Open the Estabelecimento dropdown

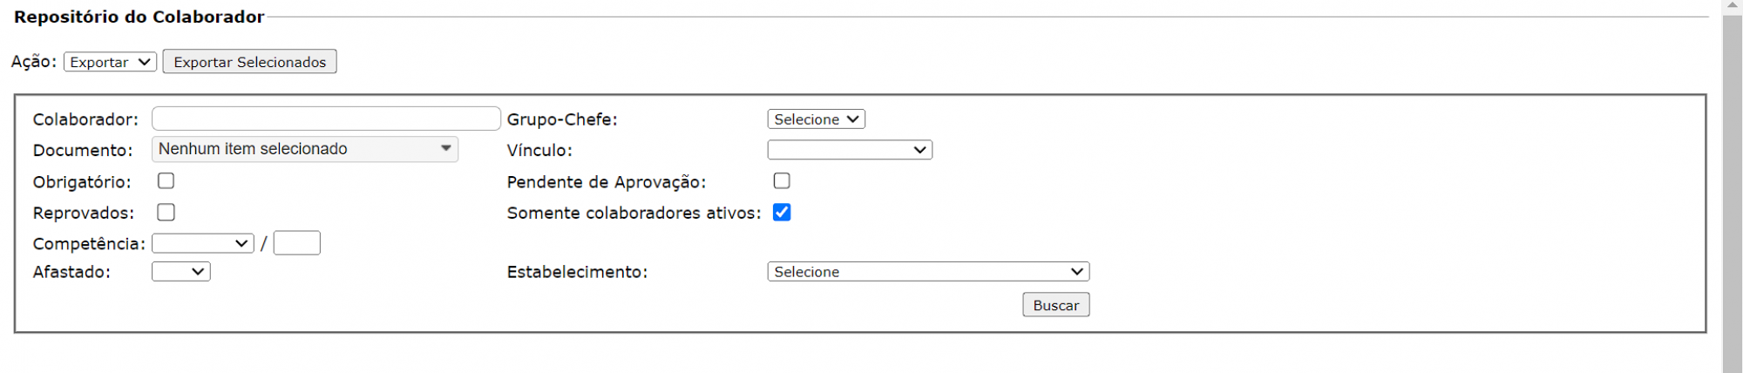point(927,272)
